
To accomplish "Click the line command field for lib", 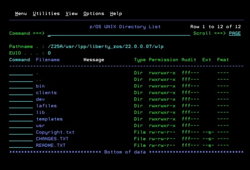I will click(21, 113).
